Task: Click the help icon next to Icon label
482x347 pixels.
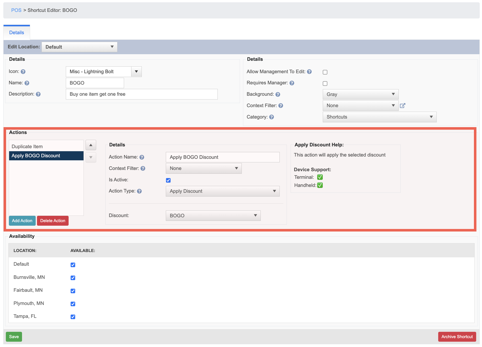Action: point(23,72)
